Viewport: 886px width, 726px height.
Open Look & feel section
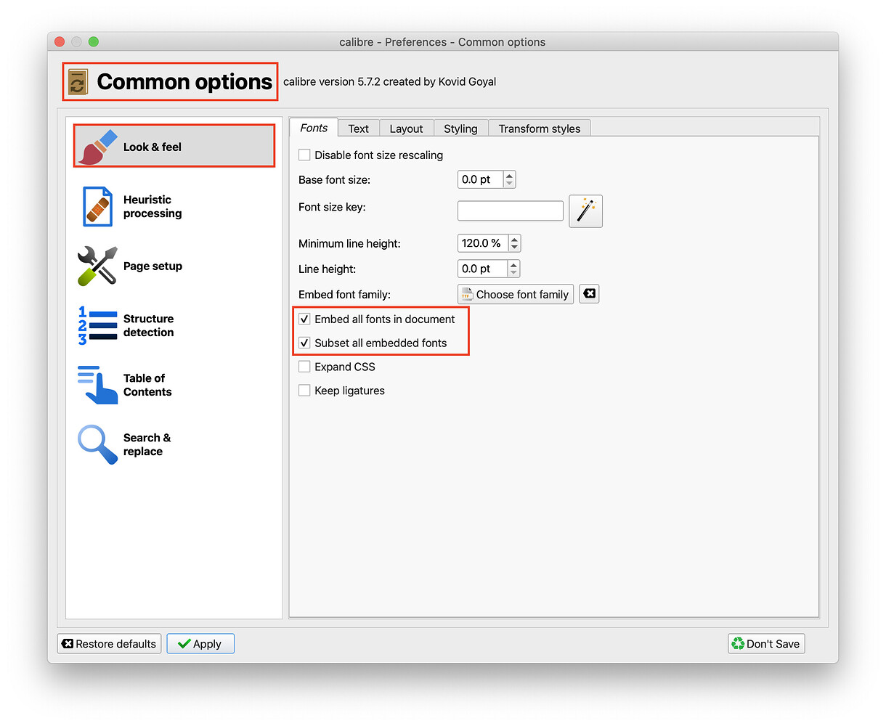click(174, 147)
